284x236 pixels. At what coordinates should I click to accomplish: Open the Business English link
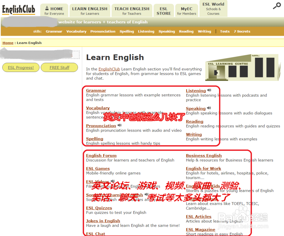(204, 155)
